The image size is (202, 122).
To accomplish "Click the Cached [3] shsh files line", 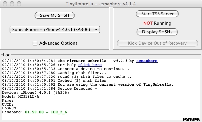I will (x=54, y=80).
